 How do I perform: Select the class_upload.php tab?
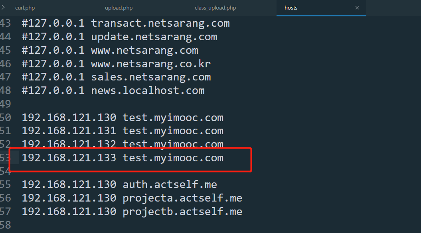tap(215, 8)
